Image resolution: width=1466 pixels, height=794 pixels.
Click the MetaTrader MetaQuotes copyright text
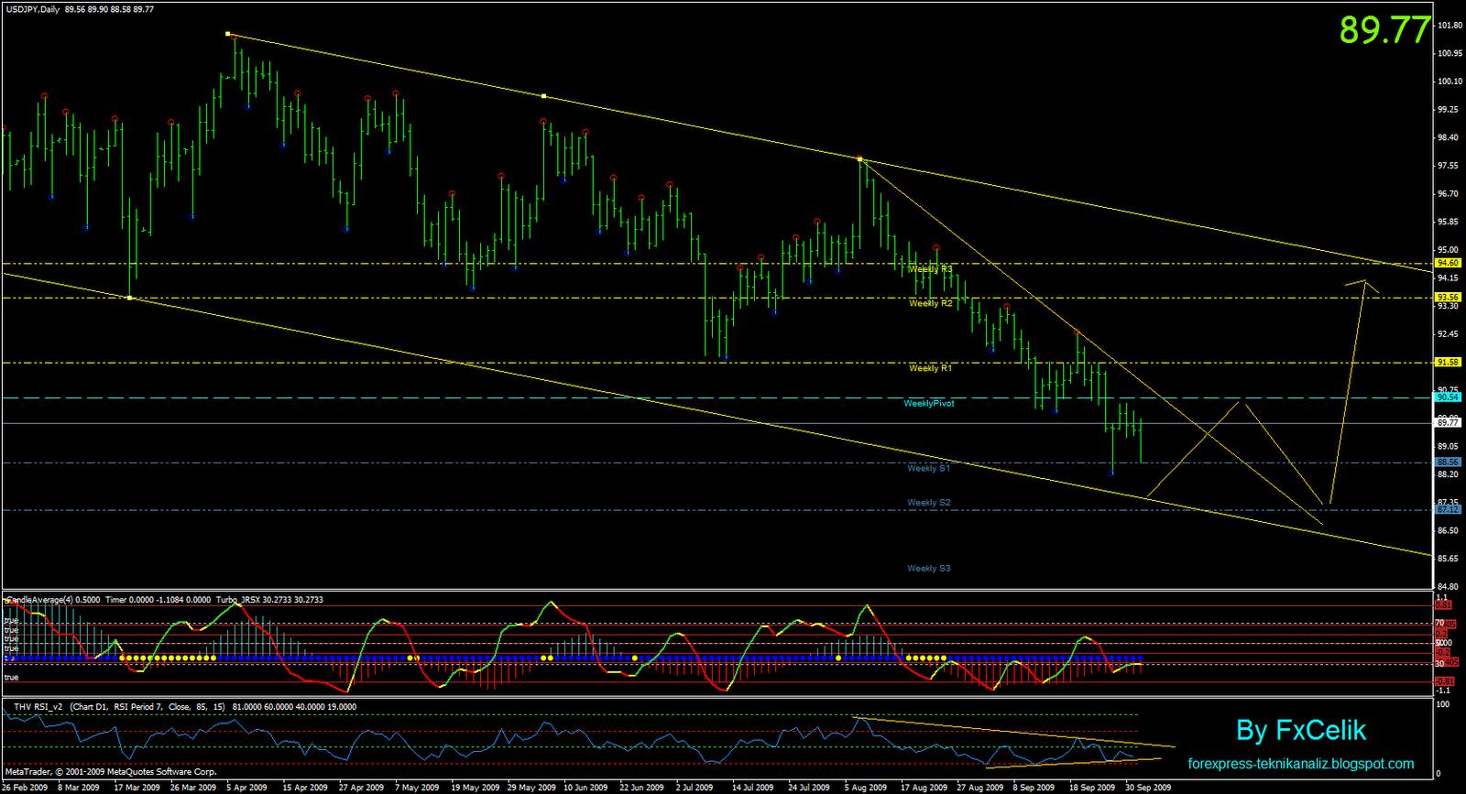(111, 772)
